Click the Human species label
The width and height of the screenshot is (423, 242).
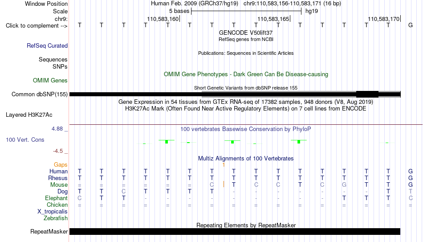tap(58, 172)
